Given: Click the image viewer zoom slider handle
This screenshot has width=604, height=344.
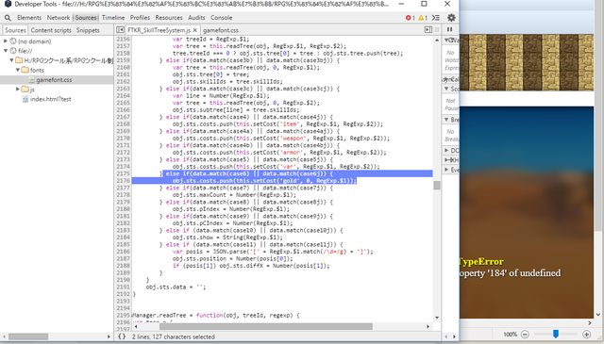Looking at the screenshot, I should click(x=556, y=334).
